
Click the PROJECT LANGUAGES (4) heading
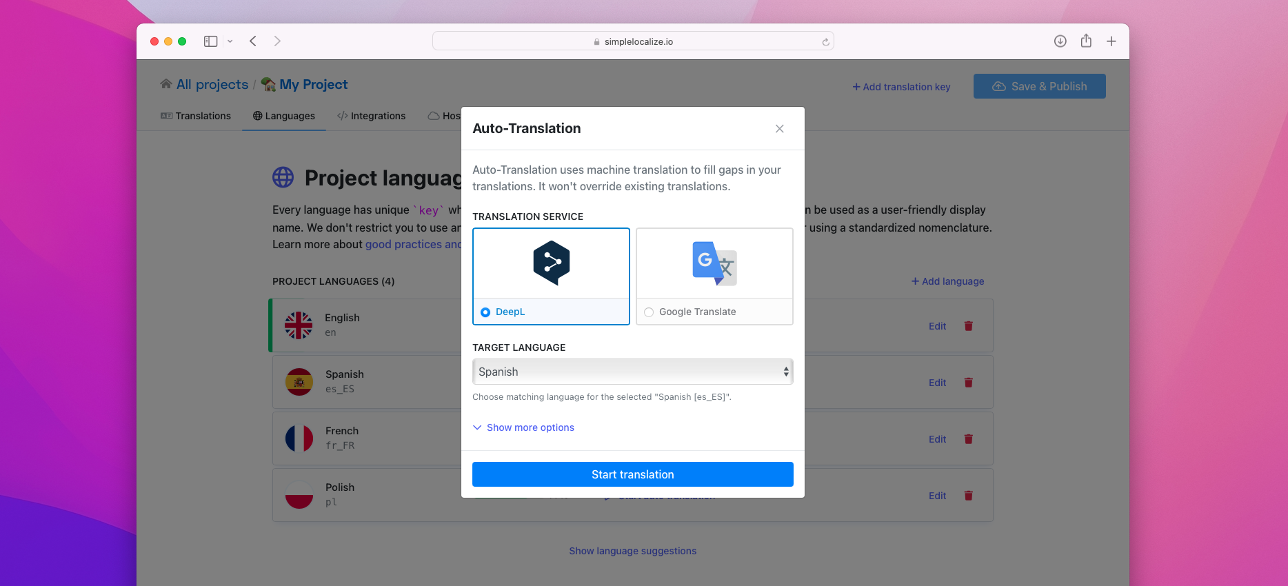[x=333, y=281]
